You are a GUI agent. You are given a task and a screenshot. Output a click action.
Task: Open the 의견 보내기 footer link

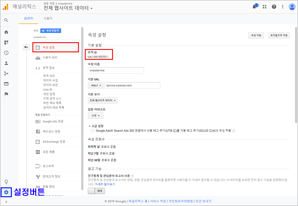(203, 201)
